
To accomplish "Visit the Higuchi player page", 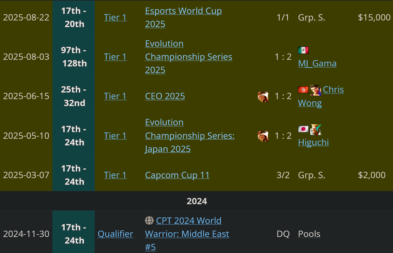I will coord(313,142).
